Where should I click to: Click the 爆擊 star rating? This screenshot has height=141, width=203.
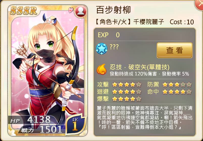point(127,99)
